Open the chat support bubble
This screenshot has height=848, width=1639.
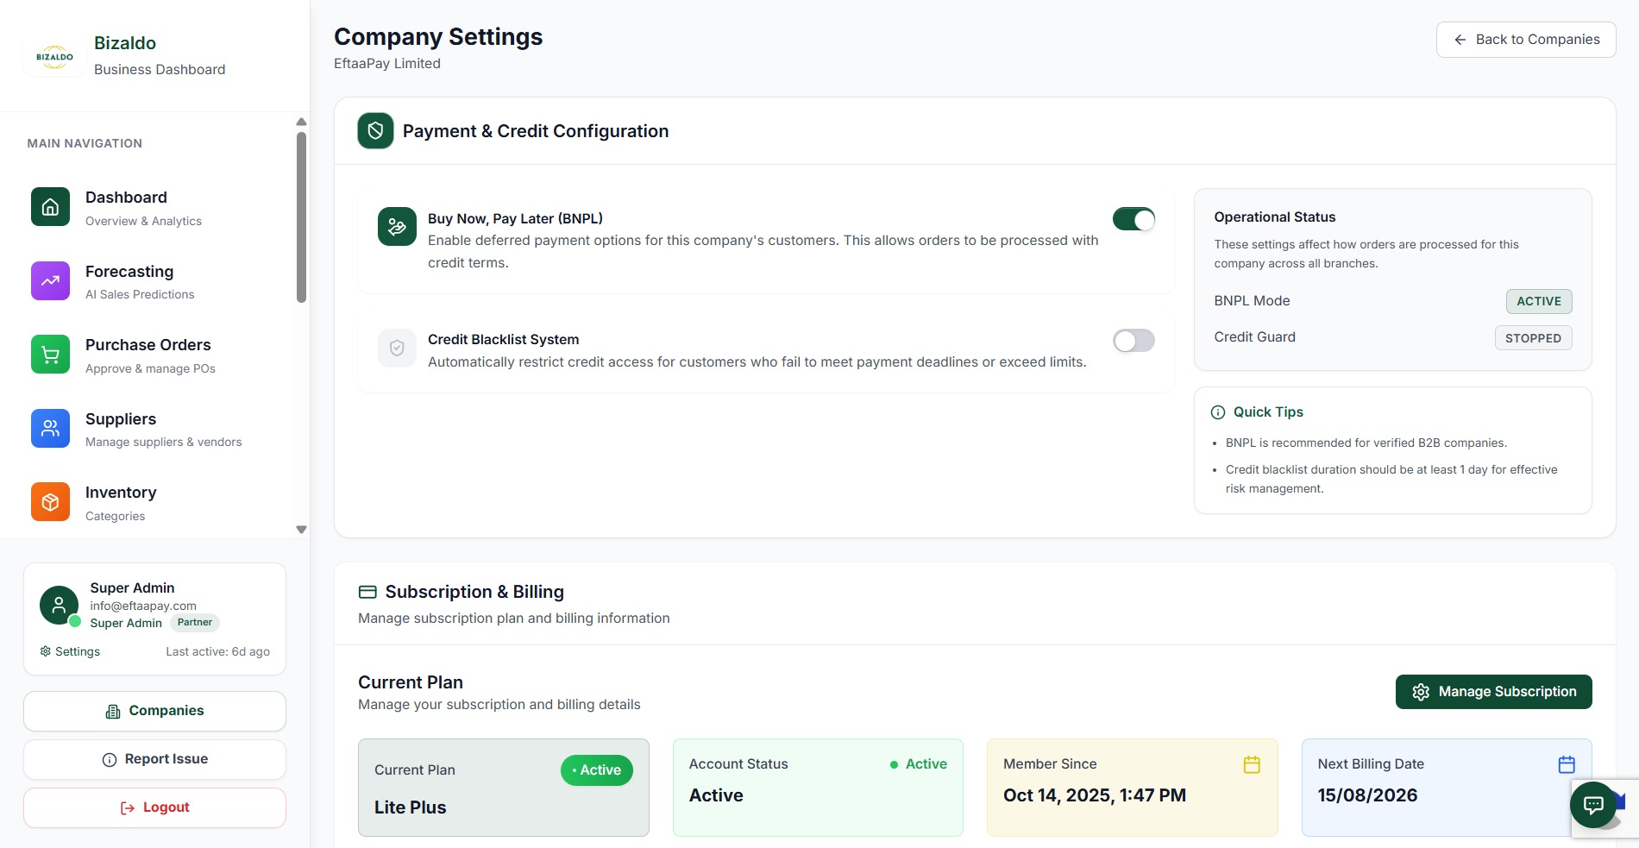[x=1593, y=805]
